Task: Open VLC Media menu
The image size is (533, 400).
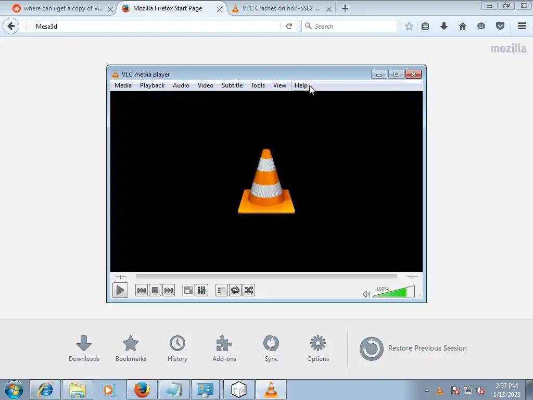Action: point(123,85)
